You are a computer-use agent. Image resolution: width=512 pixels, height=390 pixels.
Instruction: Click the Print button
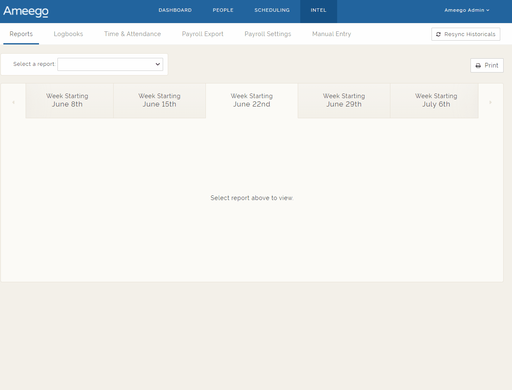pyautogui.click(x=487, y=65)
